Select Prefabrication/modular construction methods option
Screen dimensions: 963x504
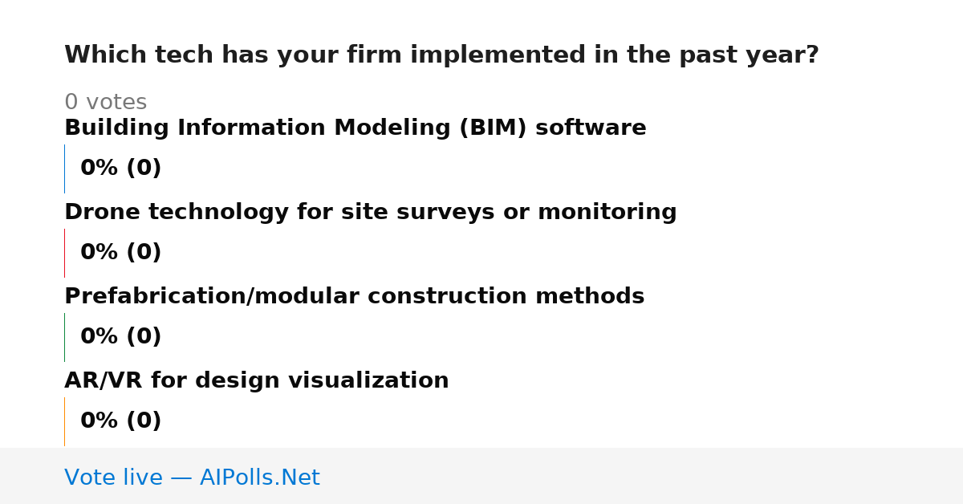click(x=355, y=297)
